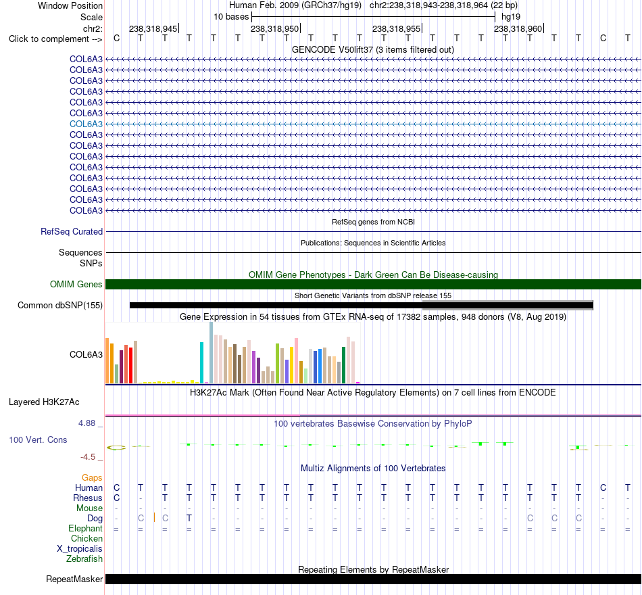Click the 238,318,945 position marker
The width and height of the screenshot is (642, 595).
click(x=153, y=29)
